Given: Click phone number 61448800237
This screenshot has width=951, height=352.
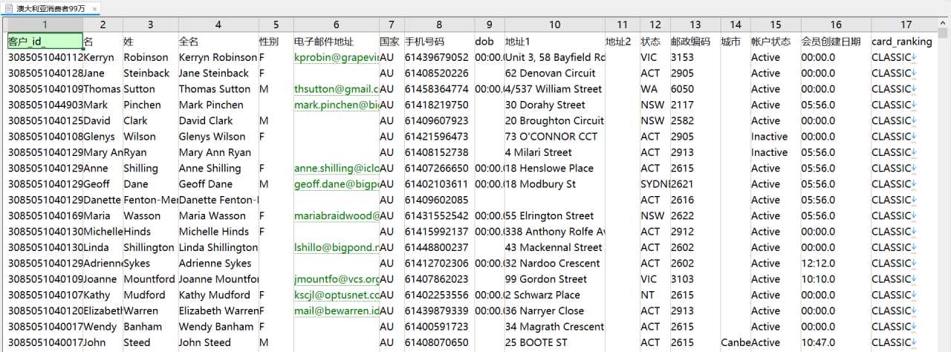Looking at the screenshot, I should point(439,247).
